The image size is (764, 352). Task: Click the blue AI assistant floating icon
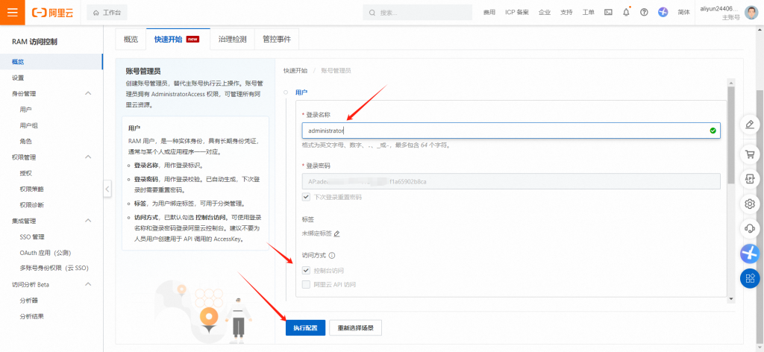(x=750, y=253)
